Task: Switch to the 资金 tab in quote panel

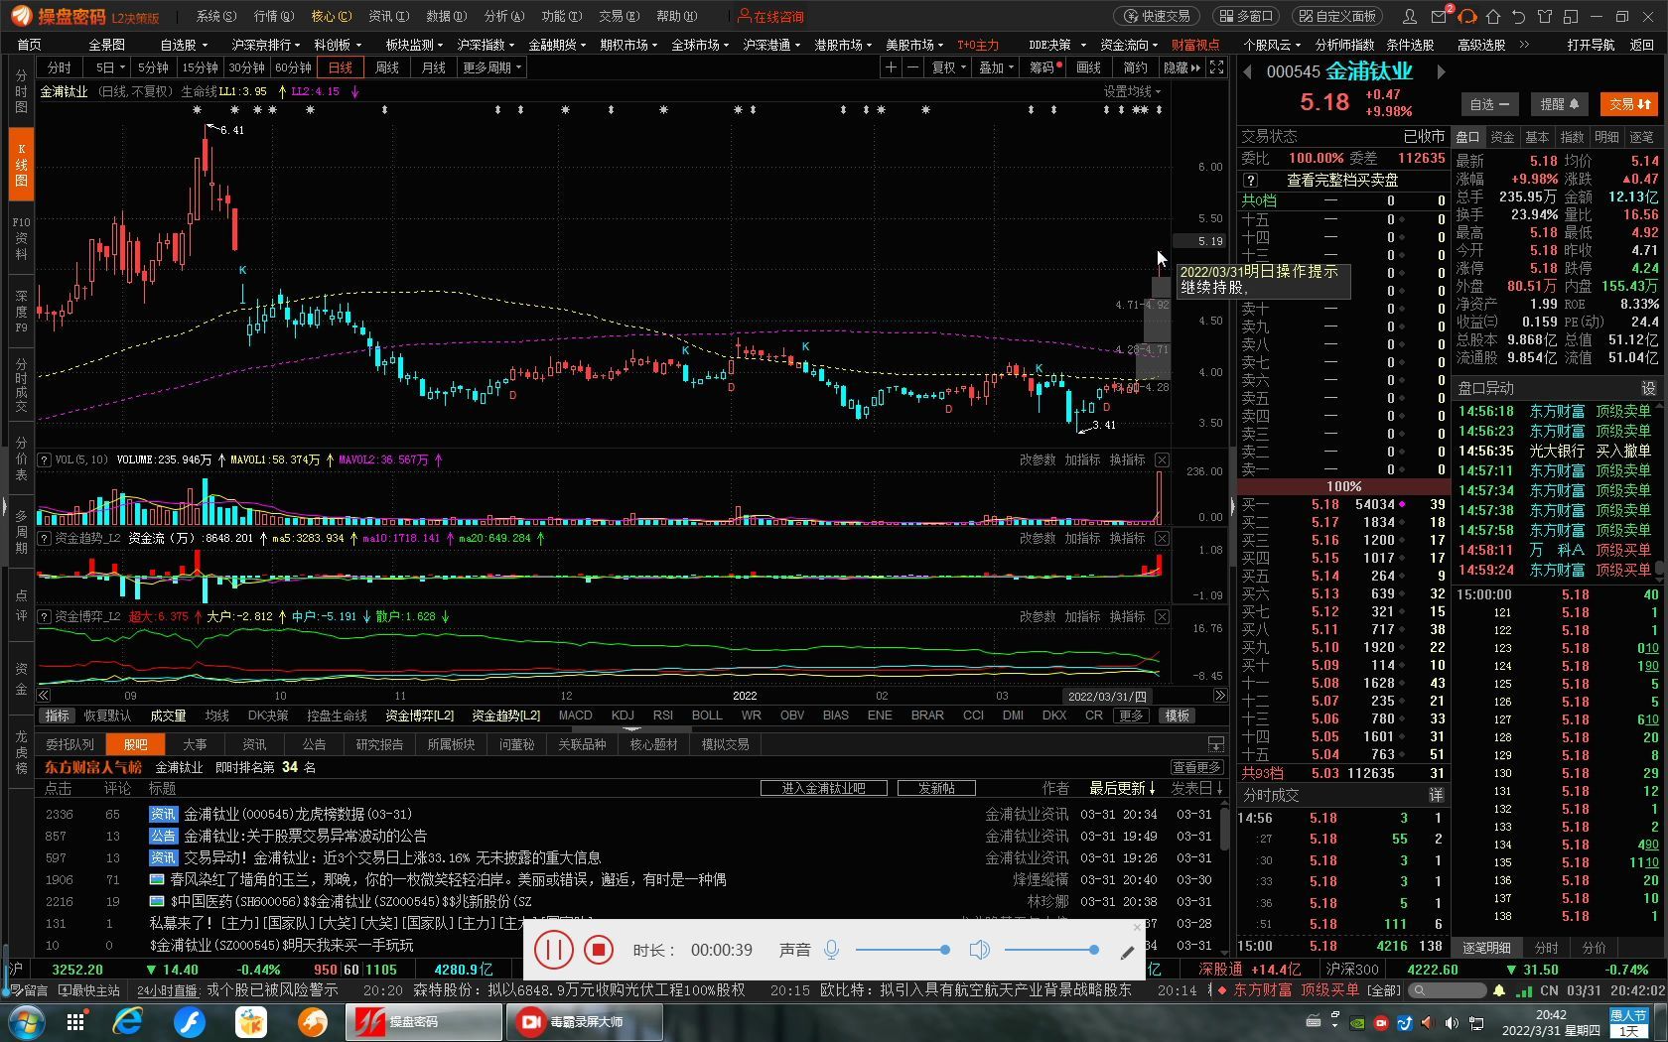Action: click(1503, 137)
